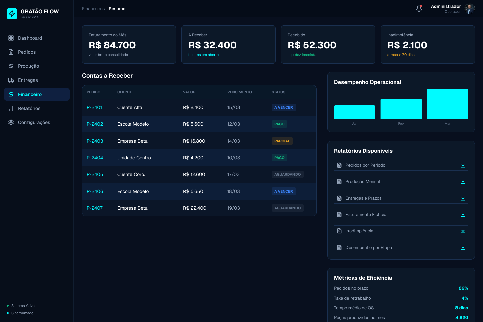
Task: Download the Produção Mensal report
Action: coord(463,182)
